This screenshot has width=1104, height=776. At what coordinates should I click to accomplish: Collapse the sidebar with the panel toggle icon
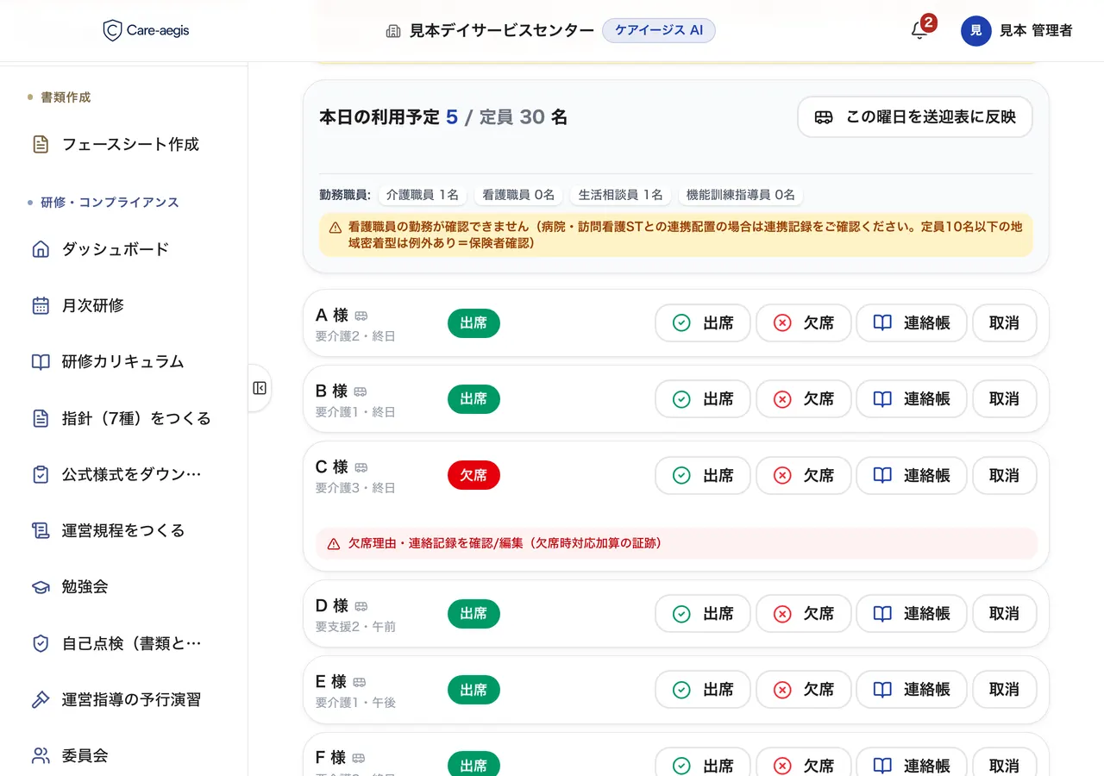tap(260, 388)
